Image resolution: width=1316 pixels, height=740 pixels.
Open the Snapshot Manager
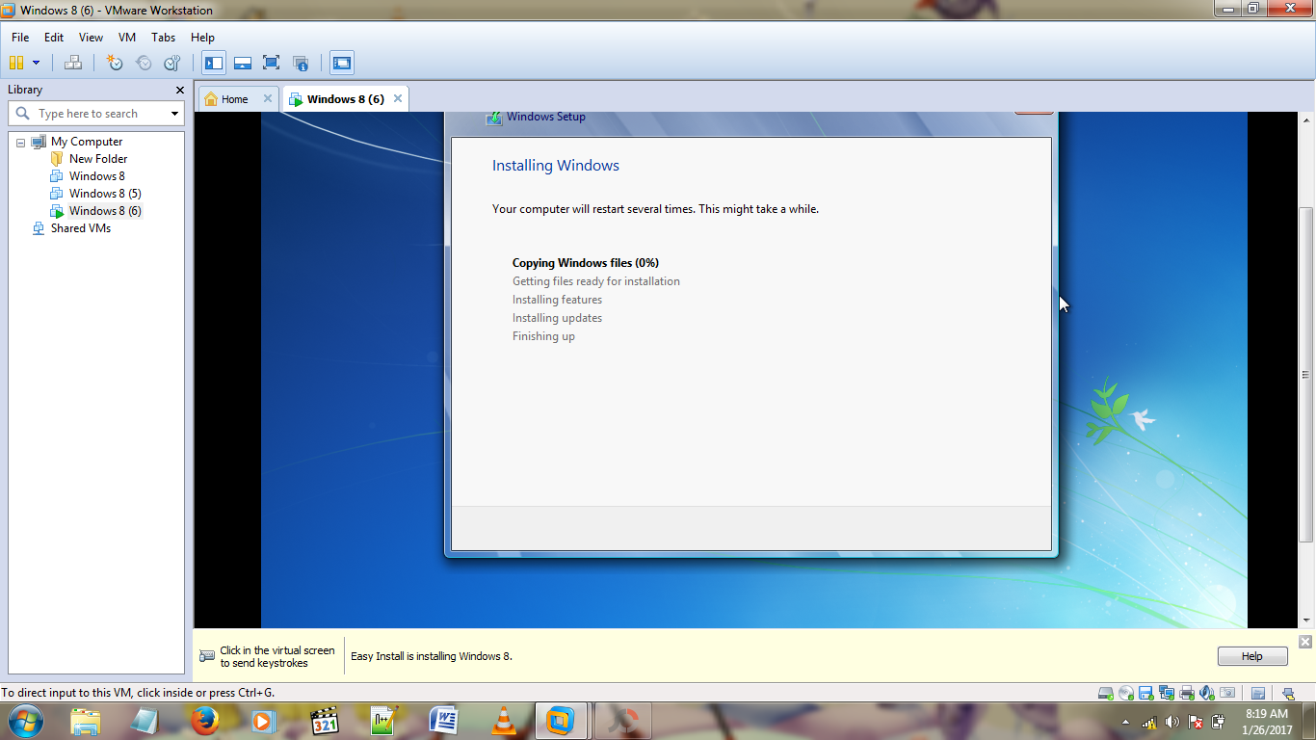[172, 62]
